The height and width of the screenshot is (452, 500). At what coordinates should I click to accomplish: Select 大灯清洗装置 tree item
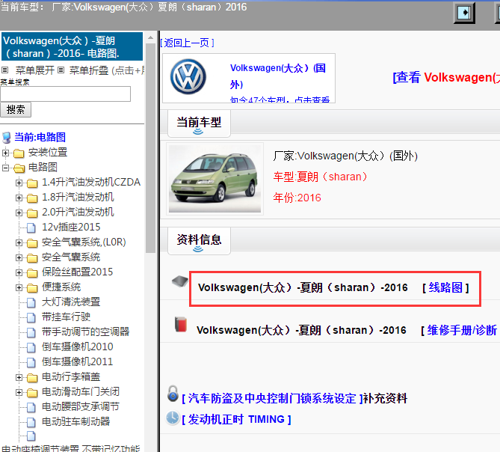click(x=71, y=302)
